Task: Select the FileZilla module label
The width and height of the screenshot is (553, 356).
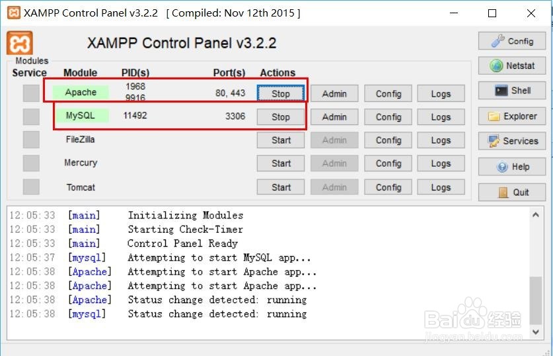Action: 81,139
